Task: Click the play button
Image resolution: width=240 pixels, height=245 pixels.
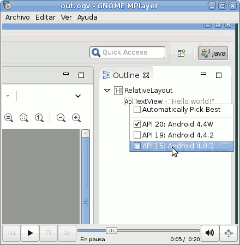Action: 30,233
